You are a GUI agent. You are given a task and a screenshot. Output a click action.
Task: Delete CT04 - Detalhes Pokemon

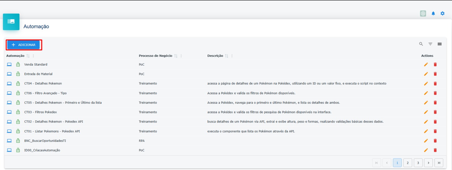435,84
